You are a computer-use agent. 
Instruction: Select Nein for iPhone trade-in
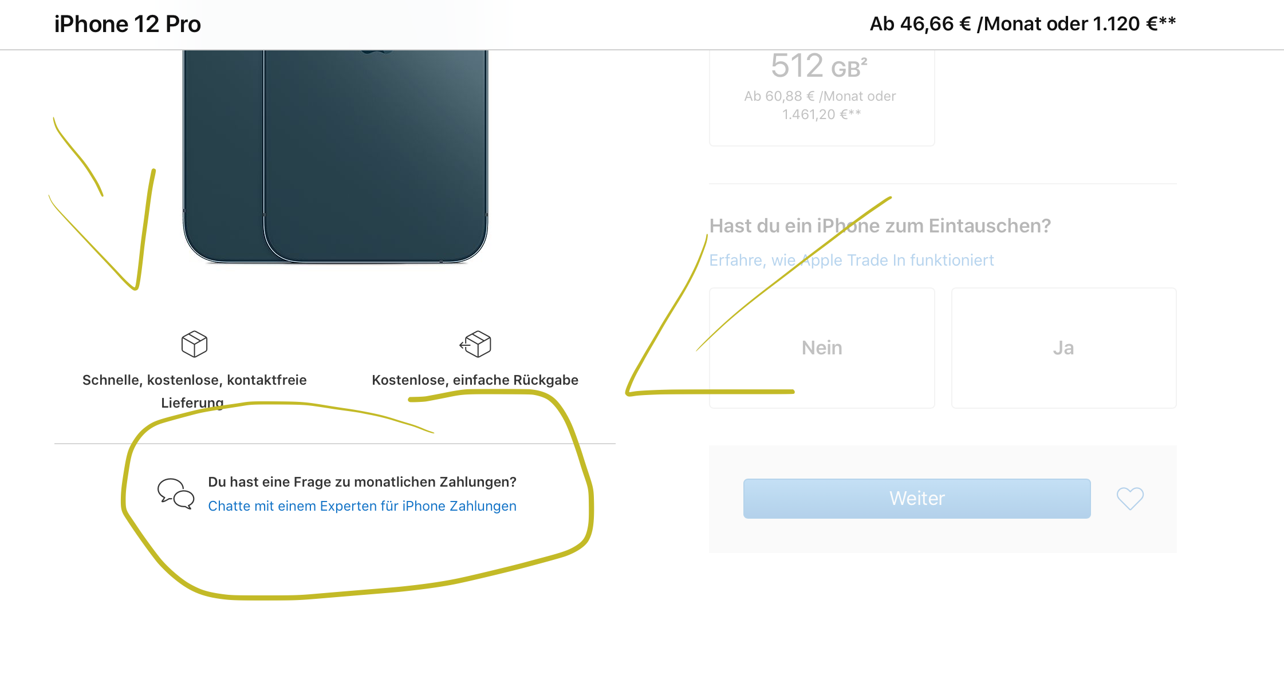pos(822,348)
